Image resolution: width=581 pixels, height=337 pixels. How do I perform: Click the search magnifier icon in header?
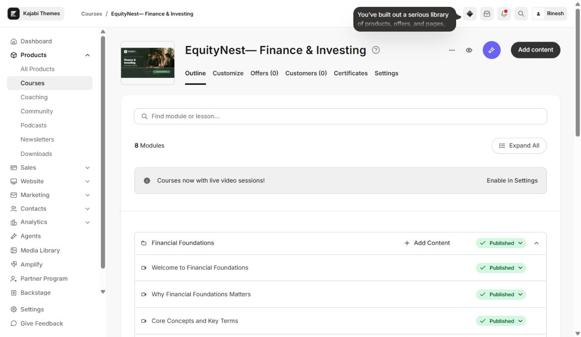click(521, 14)
